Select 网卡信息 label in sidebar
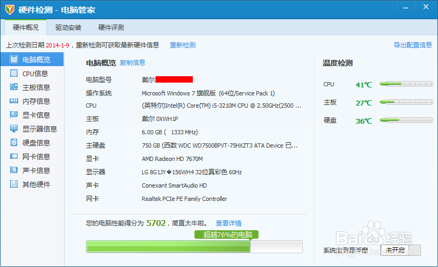Viewport: 438px width, 267px height. [x=36, y=157]
